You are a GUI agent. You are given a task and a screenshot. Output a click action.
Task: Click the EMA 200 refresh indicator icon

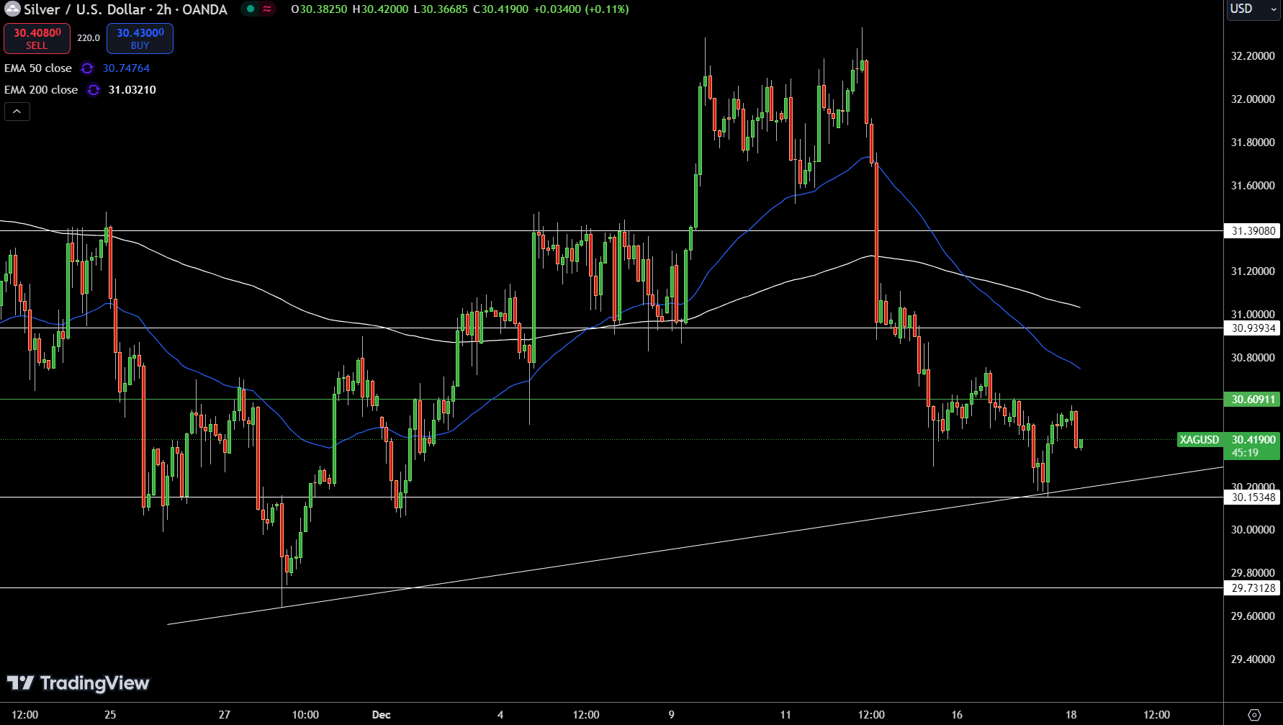(94, 90)
